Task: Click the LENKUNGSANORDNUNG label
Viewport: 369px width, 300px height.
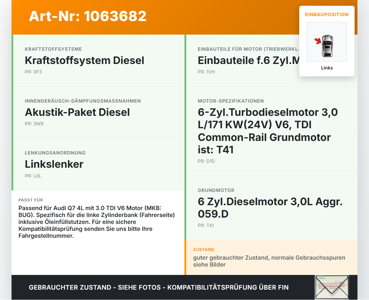Action: 55,153
